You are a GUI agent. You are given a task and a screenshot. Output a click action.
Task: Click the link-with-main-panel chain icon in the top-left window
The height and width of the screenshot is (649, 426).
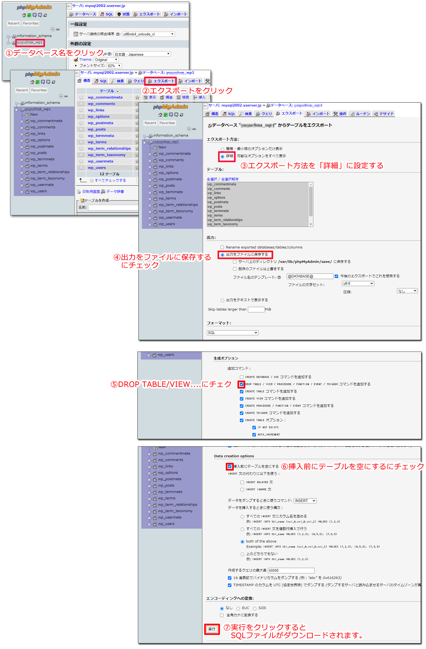pos(58,30)
